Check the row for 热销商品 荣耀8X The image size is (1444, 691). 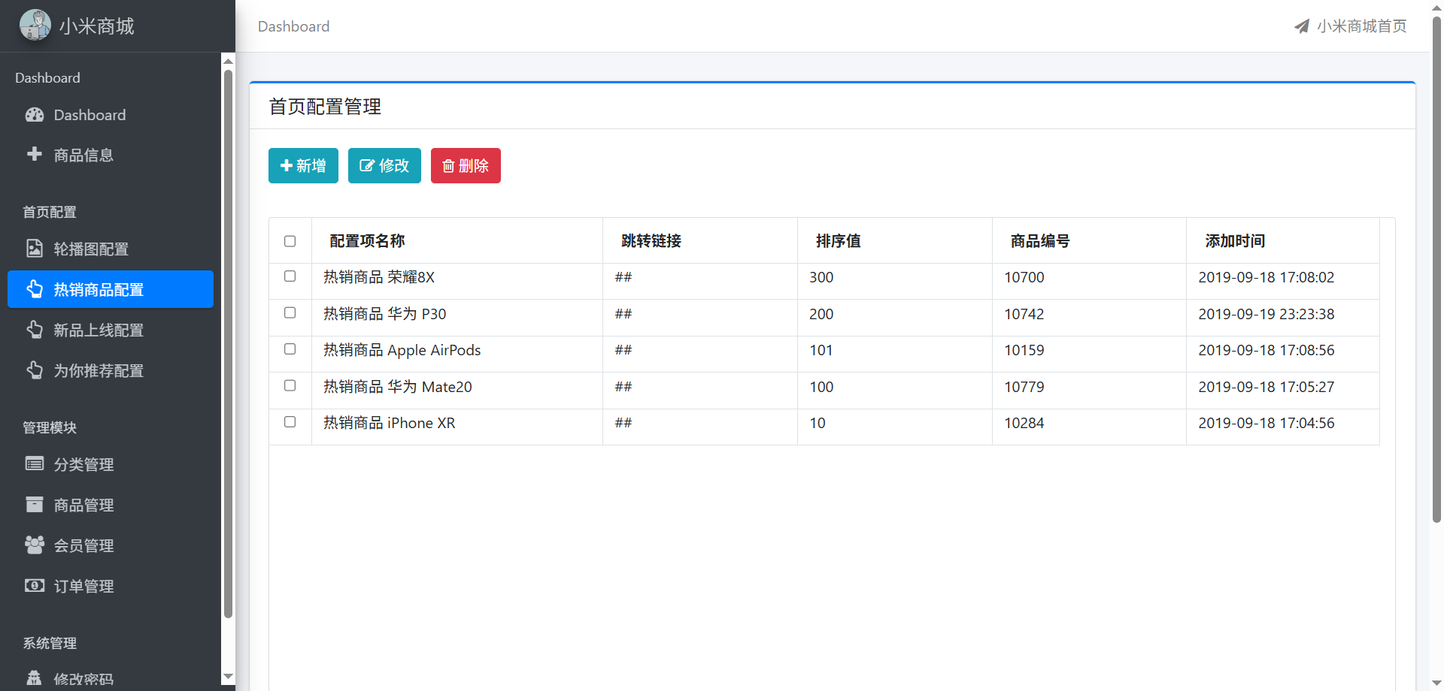click(x=290, y=276)
